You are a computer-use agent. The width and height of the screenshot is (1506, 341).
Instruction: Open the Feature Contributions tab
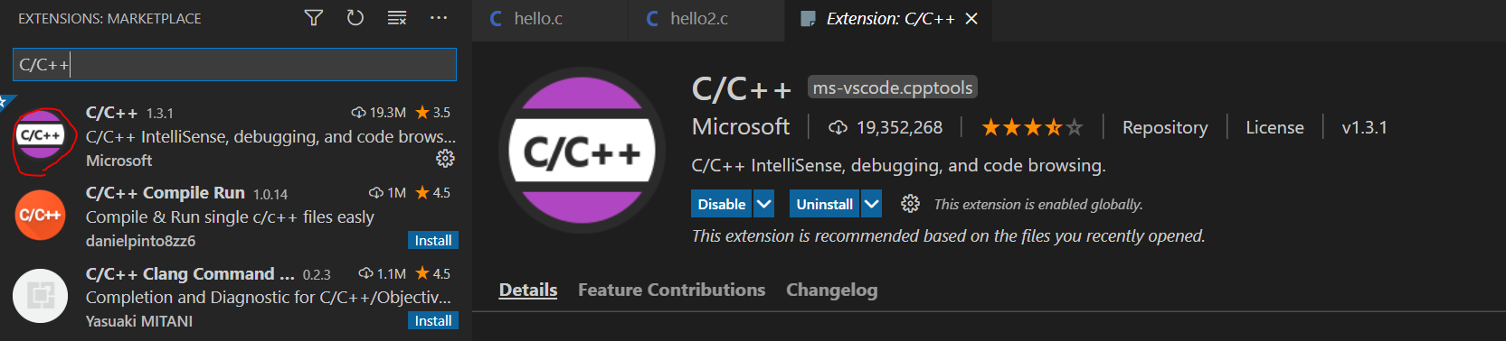pyautogui.click(x=672, y=290)
